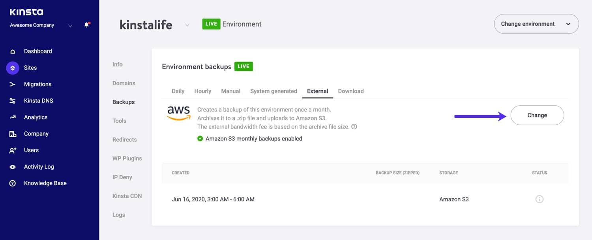This screenshot has width=592, height=240.
Task: Click the AWS logo
Action: [x=179, y=113]
